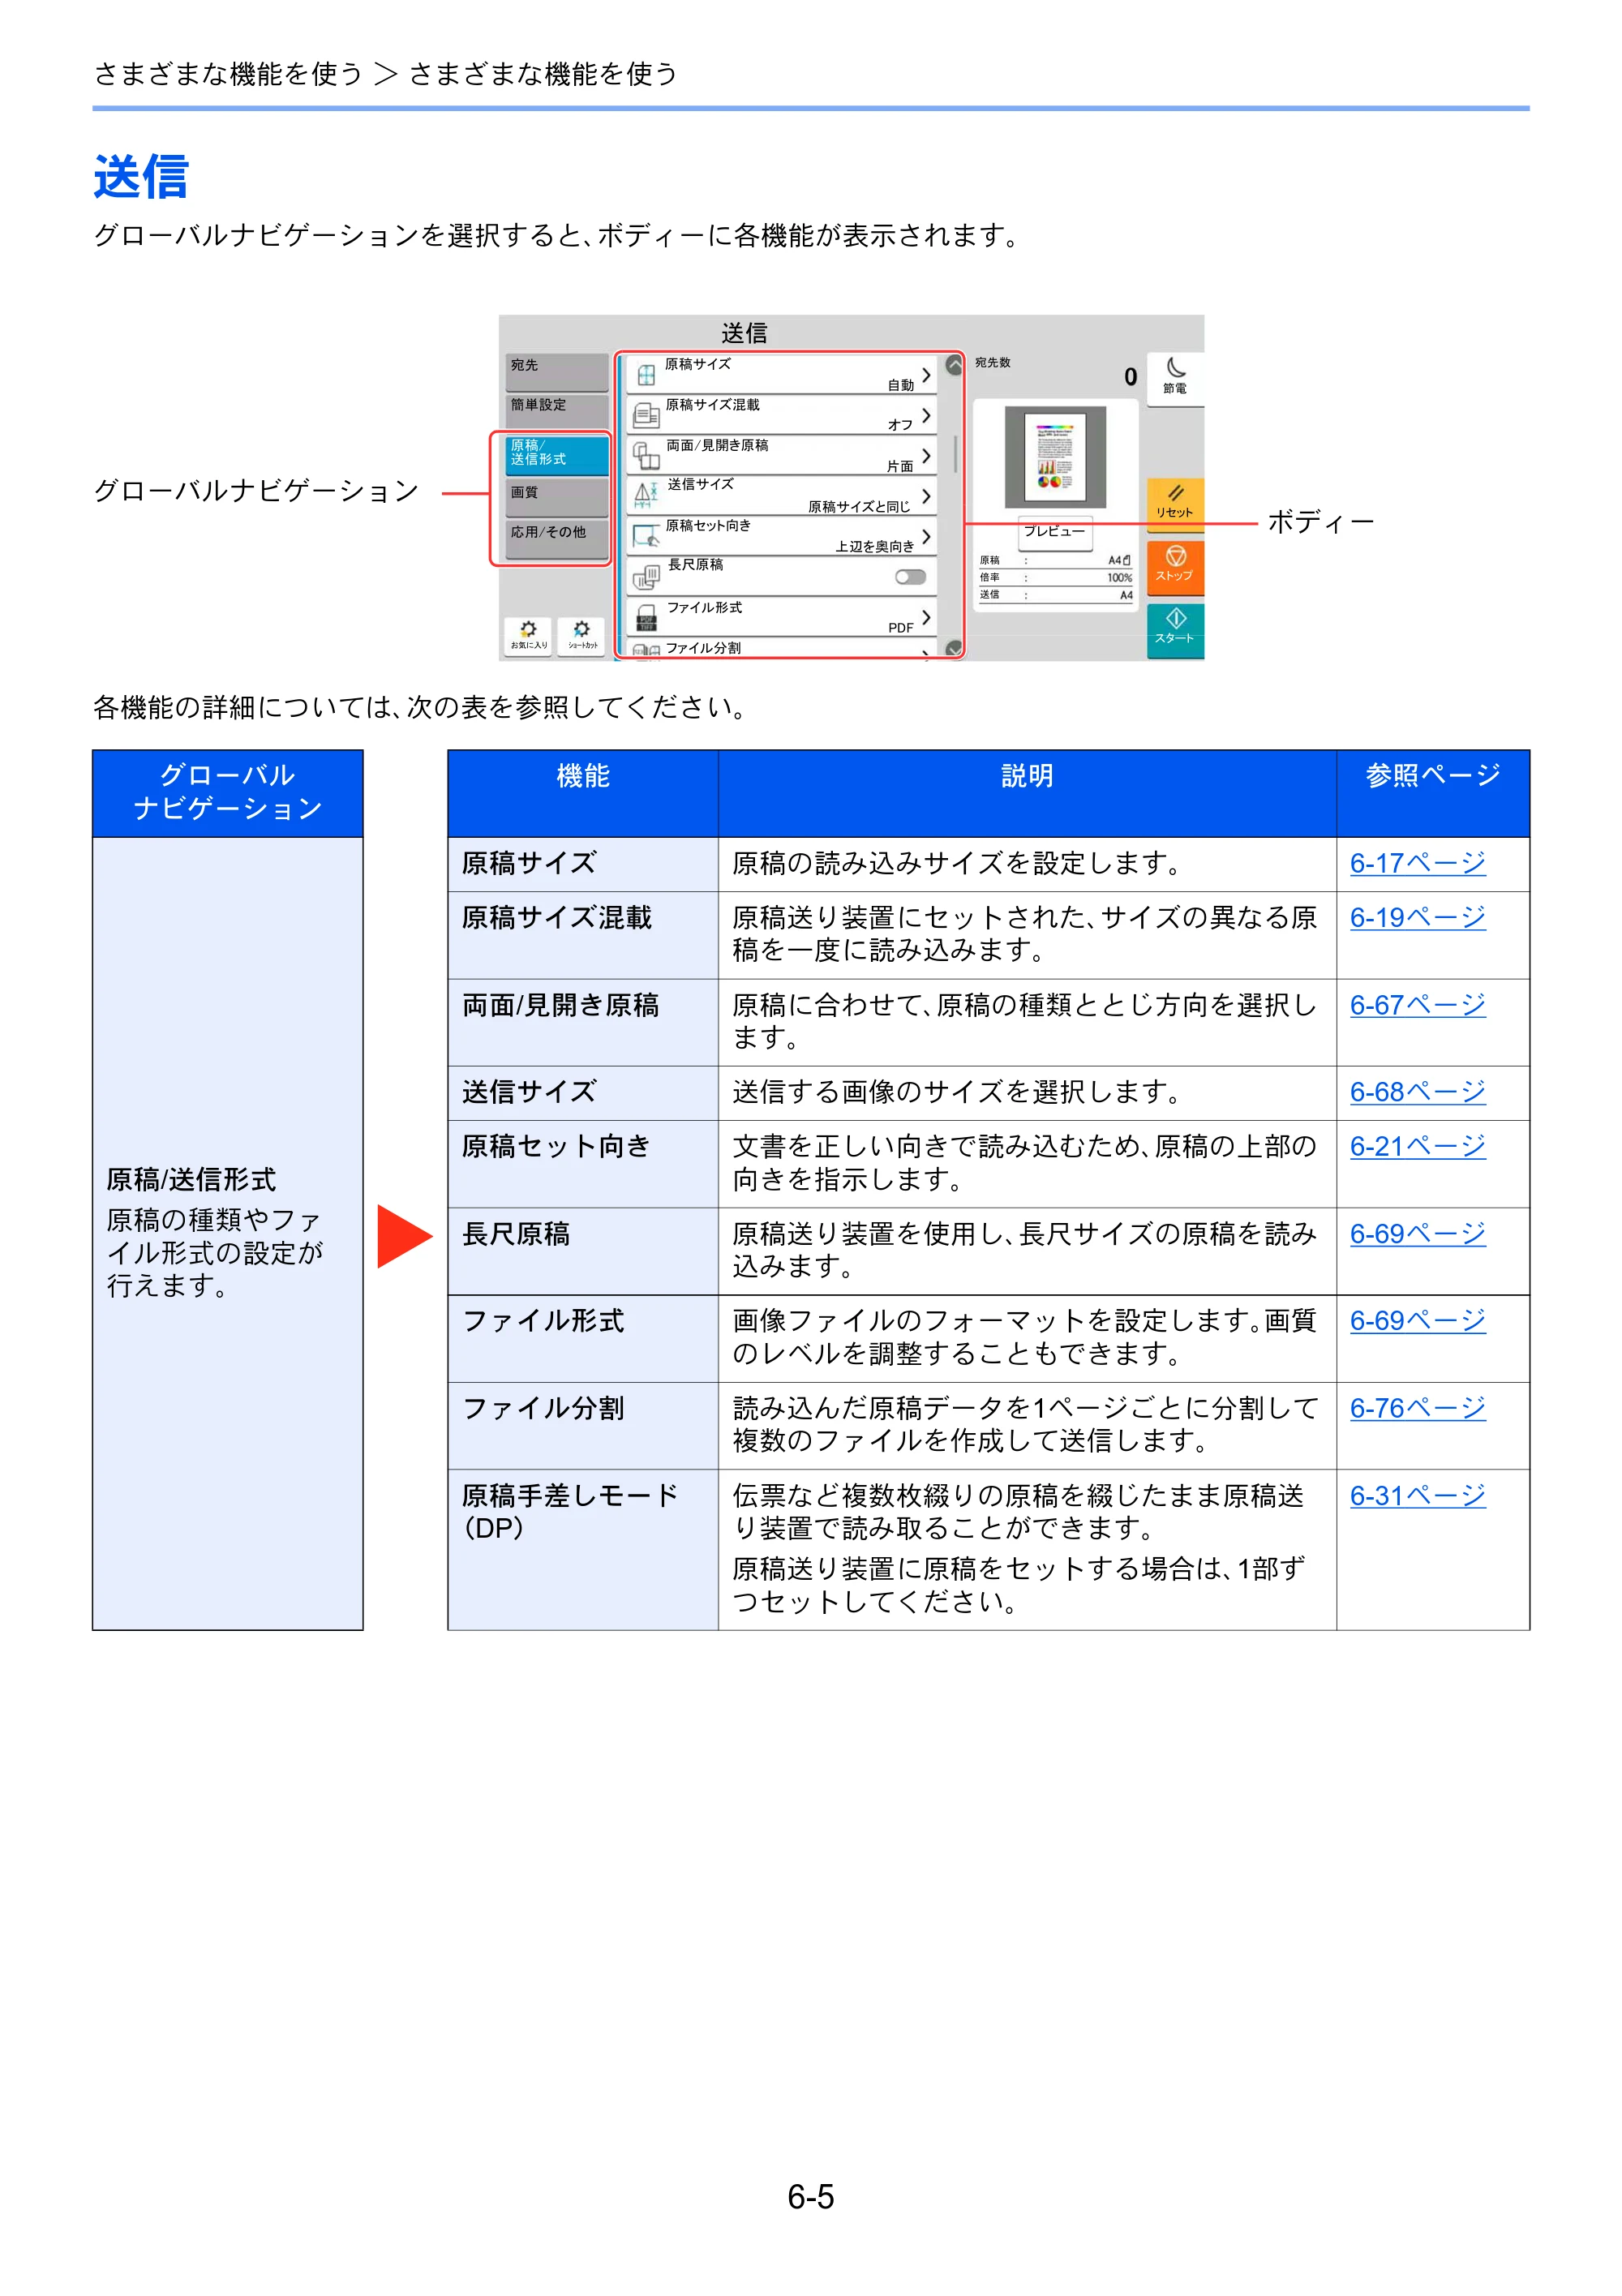The height and width of the screenshot is (2296, 1622).
Task: Open the 6-19ページ link
Action: (1417, 917)
